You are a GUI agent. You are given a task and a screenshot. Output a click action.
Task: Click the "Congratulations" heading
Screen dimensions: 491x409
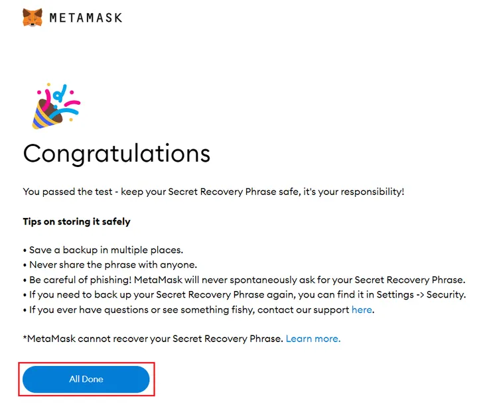(x=117, y=154)
